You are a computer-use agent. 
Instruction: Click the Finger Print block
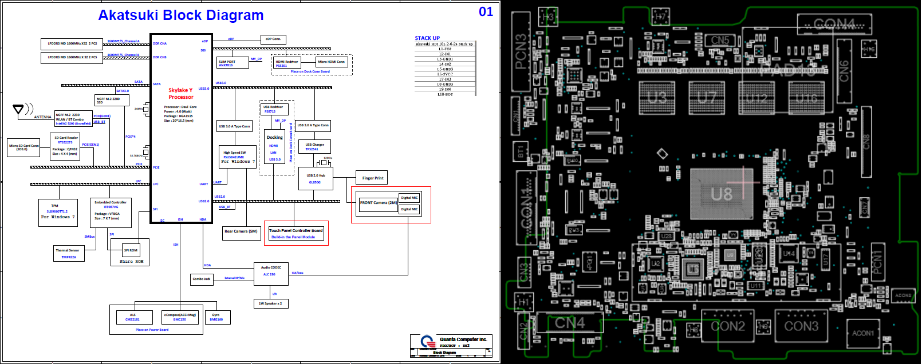click(372, 178)
